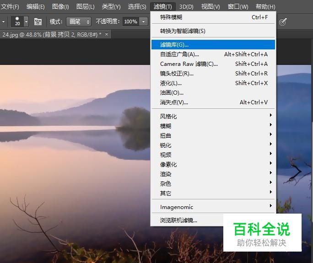313x263 pixels.
Task: Open the 编辑(E) menu
Action: pyautogui.click(x=36, y=7)
